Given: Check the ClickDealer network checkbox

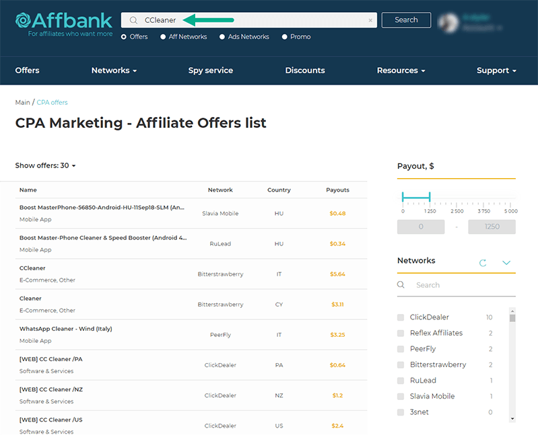Looking at the screenshot, I should pos(401,317).
